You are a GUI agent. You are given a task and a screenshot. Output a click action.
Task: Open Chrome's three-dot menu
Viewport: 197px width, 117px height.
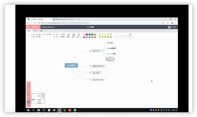tap(176, 23)
